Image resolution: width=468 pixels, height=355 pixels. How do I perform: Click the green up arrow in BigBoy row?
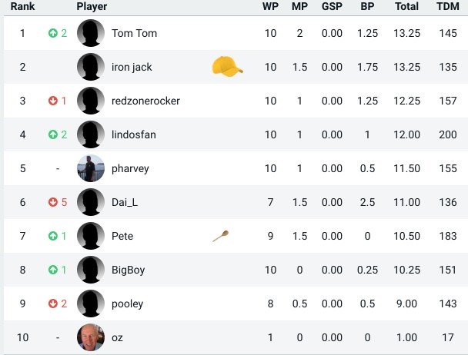tap(53, 270)
